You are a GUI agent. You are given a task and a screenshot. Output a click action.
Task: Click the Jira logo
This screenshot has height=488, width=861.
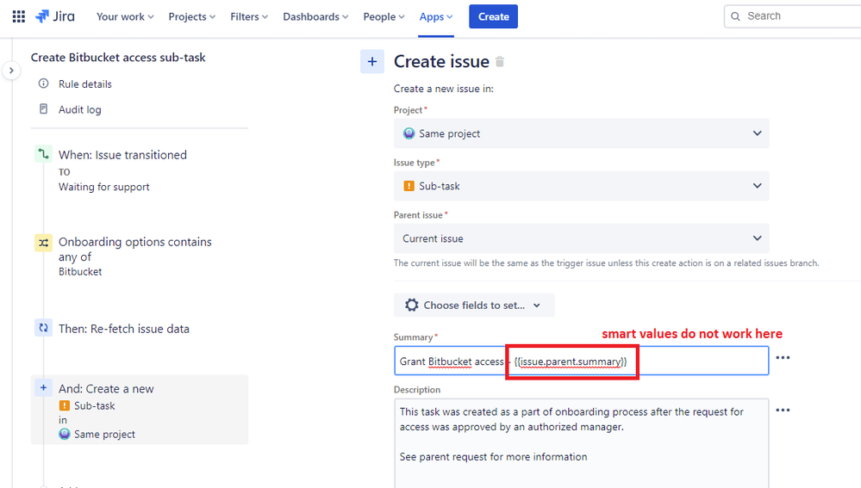[x=55, y=16]
